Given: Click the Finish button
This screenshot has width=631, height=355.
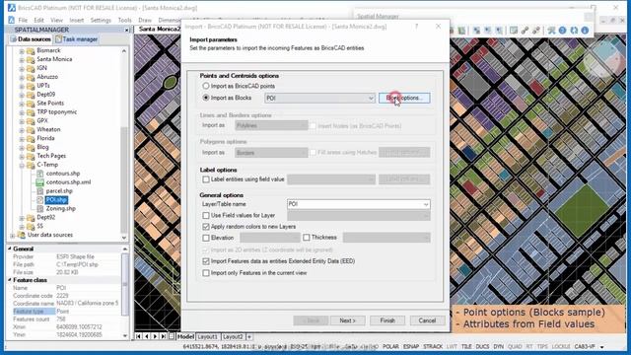Looking at the screenshot, I should click(387, 320).
